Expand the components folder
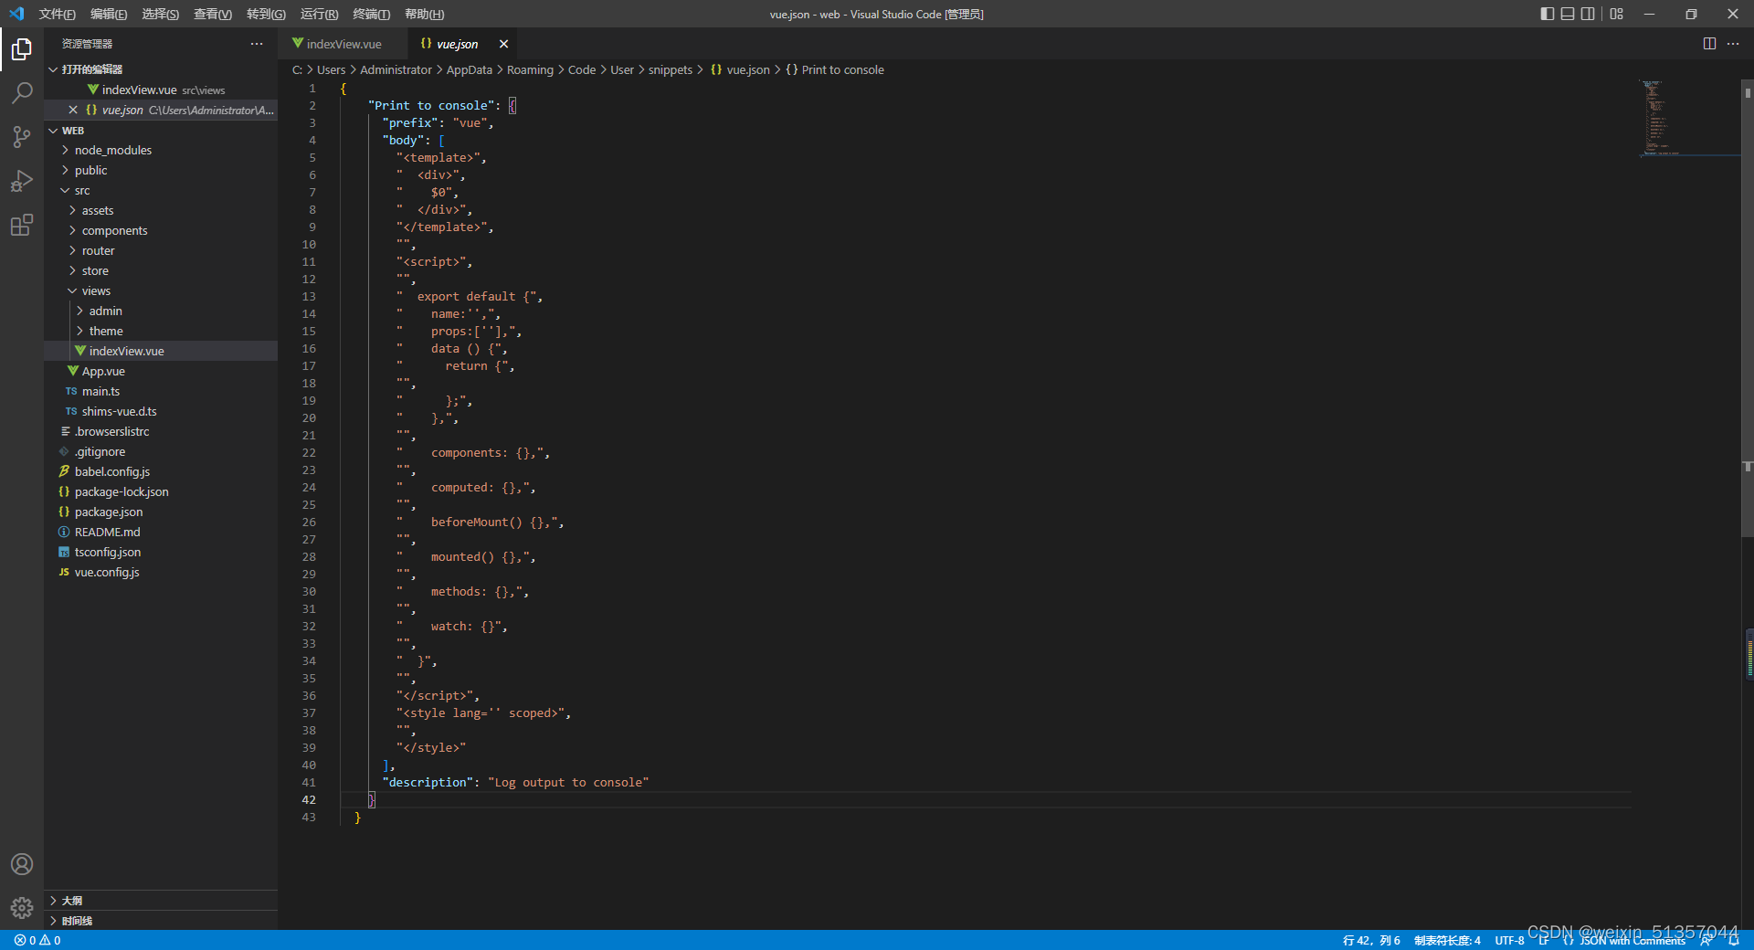Image resolution: width=1754 pixels, height=950 pixels. tap(161, 230)
